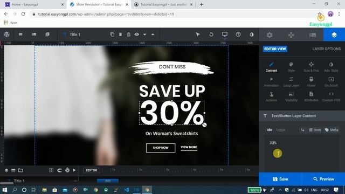Screen dimensions: 345x194
Task: Select the On Woman's Sweatshirts text layer
Action: click(x=171, y=134)
